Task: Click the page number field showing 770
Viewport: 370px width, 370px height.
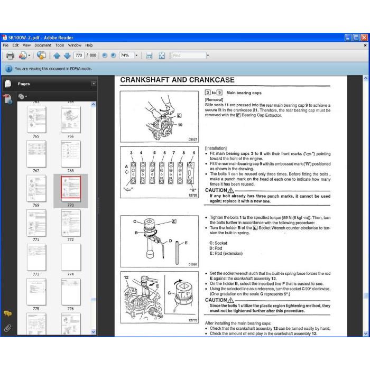Action: point(79,55)
